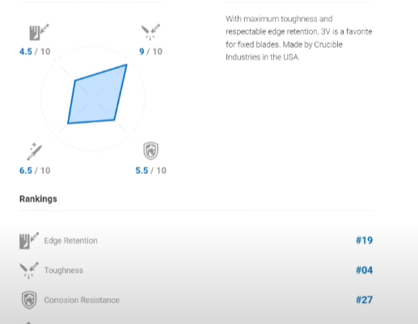Image resolution: width=418 pixels, height=324 pixels.
Task: Select the 9 / 10 toughness score
Action: [150, 52]
